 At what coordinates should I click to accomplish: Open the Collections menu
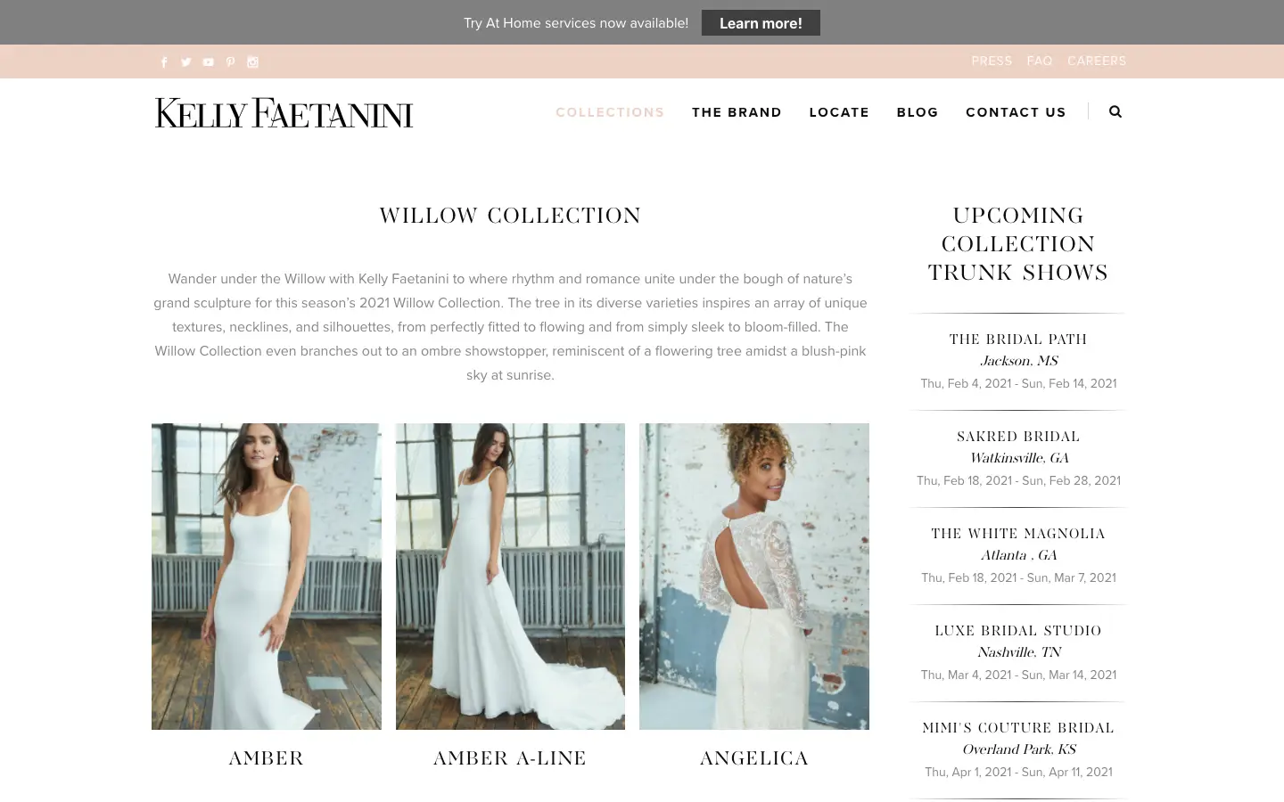[610, 112]
